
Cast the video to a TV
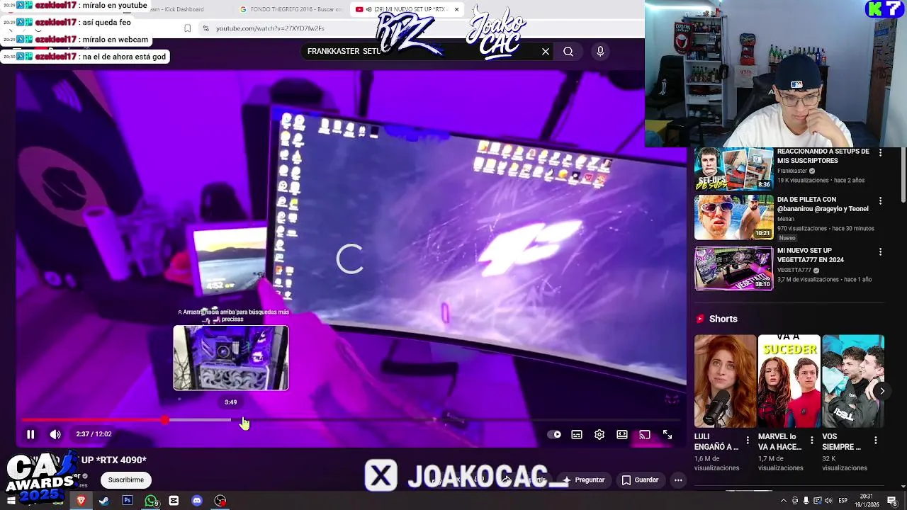coord(645,435)
